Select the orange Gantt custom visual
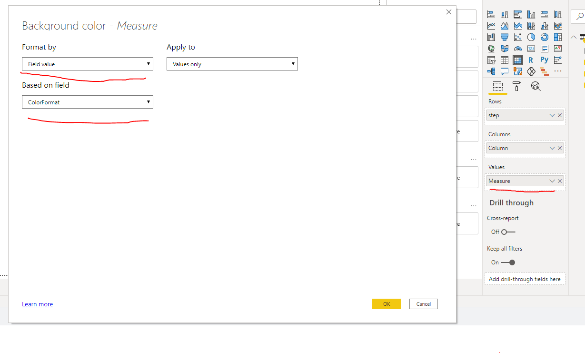This screenshot has height=353, width=585. tap(545, 71)
